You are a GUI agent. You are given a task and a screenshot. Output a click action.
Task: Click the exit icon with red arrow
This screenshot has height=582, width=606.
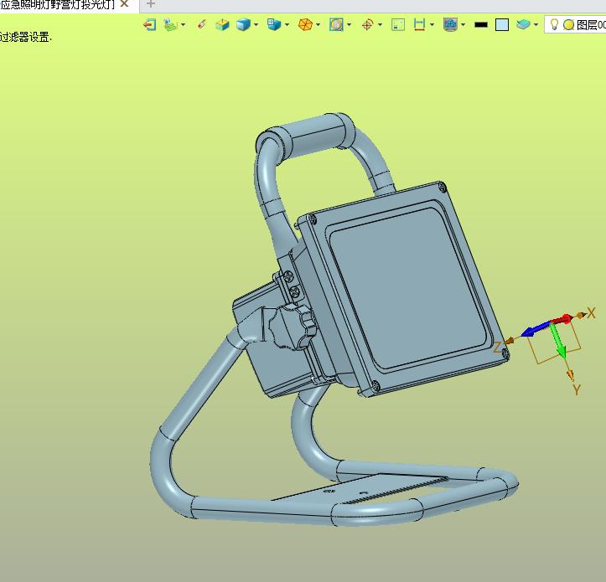coord(149,25)
